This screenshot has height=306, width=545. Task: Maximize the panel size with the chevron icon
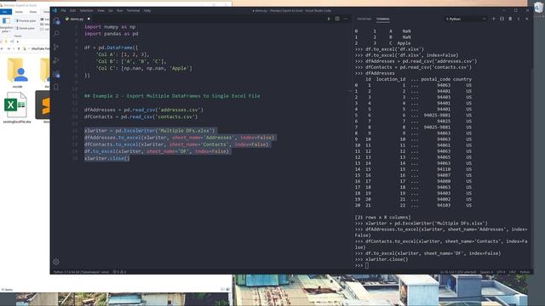[519, 19]
